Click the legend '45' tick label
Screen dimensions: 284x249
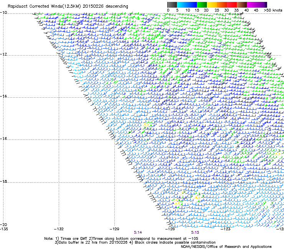pos(256,10)
